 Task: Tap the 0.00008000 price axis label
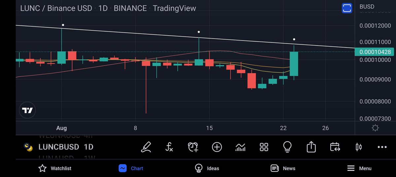(376, 102)
